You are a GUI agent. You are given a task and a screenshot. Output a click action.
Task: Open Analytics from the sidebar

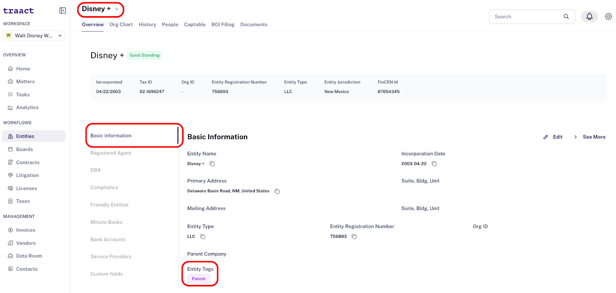27,108
